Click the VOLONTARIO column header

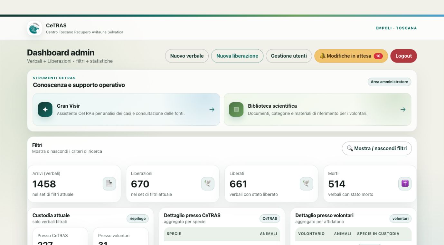coord(311,234)
